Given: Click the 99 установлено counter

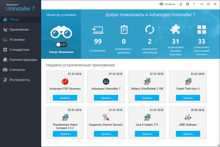Looking at the screenshot, I should [98, 45].
